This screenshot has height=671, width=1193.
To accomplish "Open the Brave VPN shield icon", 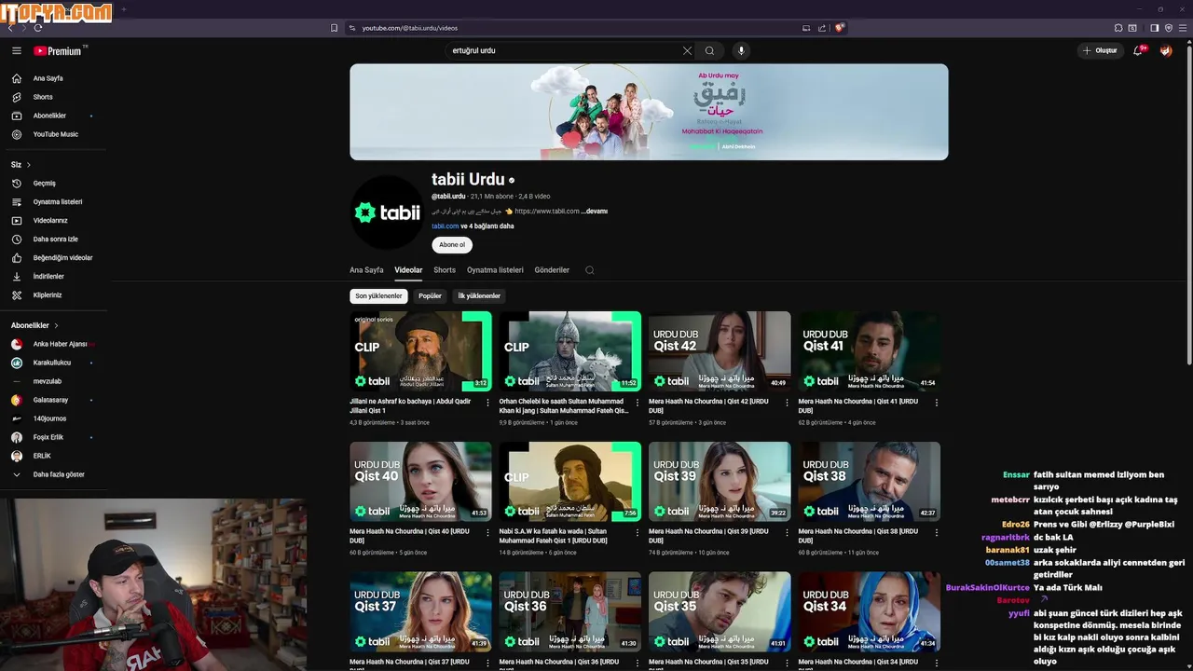I will click(x=1169, y=28).
